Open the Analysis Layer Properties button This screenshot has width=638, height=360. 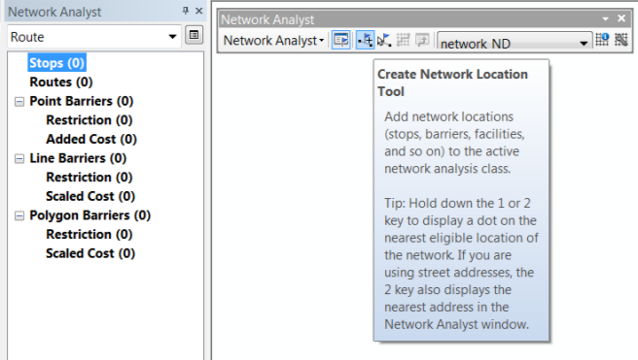(x=195, y=35)
